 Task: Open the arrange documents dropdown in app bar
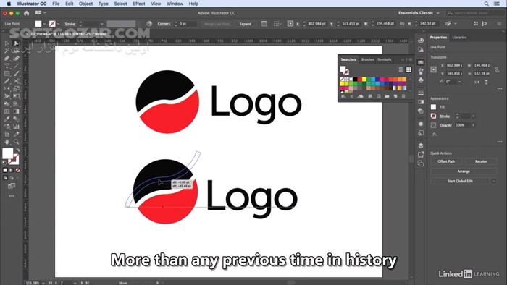coord(41,12)
